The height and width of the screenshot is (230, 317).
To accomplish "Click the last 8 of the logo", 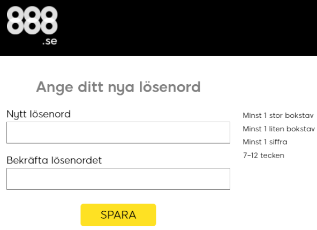I will click(x=49, y=20).
